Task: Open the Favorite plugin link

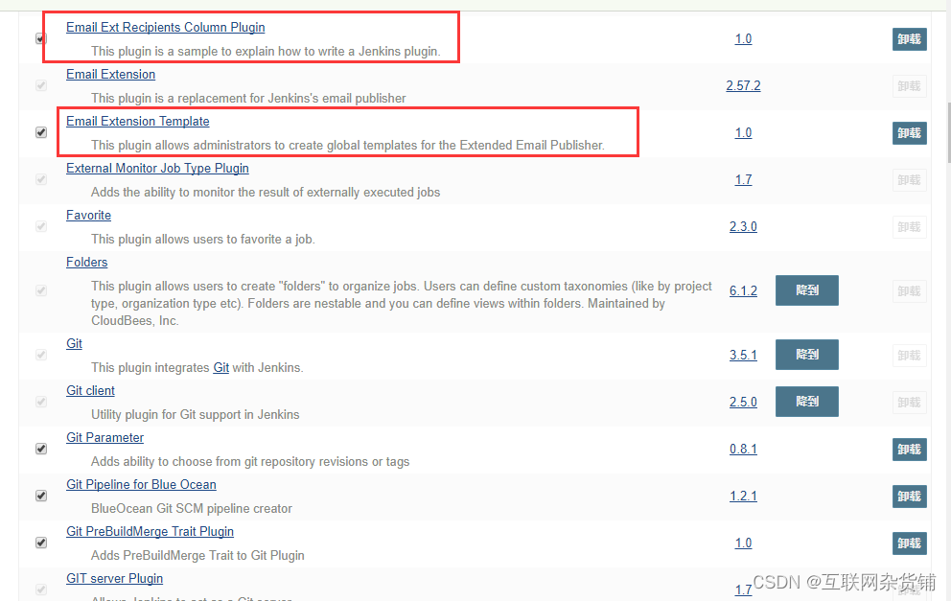Action: [88, 216]
